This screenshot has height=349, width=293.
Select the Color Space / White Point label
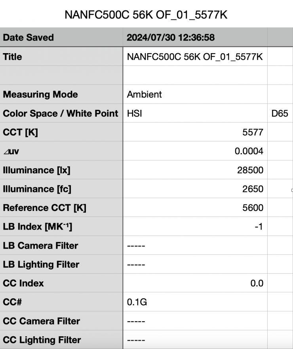[x=61, y=113]
